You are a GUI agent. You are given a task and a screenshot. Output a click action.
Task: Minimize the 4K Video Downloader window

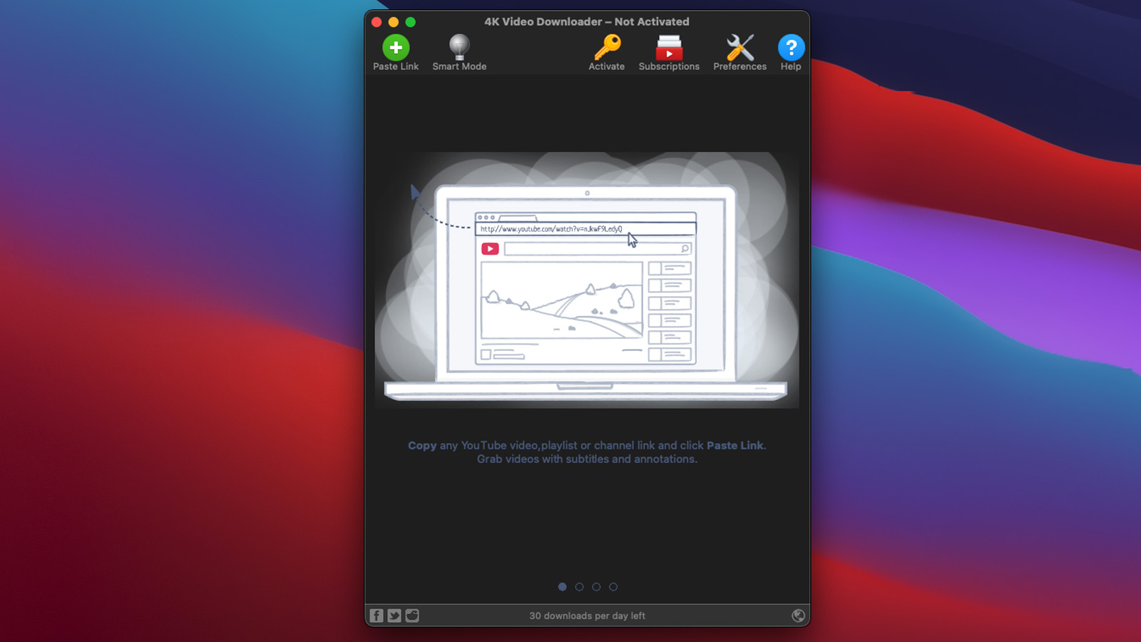click(394, 22)
